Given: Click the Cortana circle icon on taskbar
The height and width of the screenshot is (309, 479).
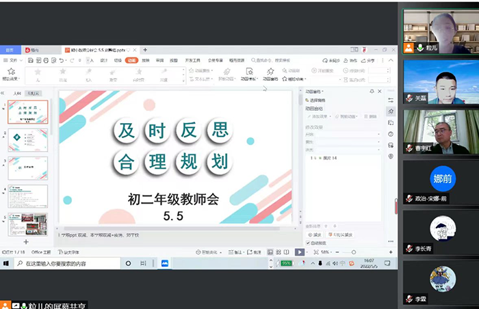Looking at the screenshot, I should pyautogui.click(x=129, y=263).
